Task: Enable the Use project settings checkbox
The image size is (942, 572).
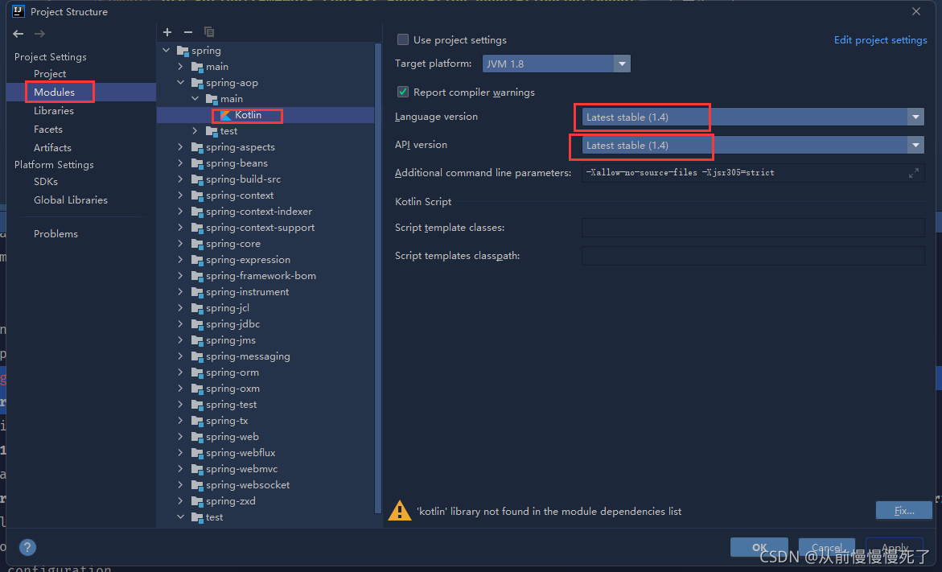Action: [403, 39]
